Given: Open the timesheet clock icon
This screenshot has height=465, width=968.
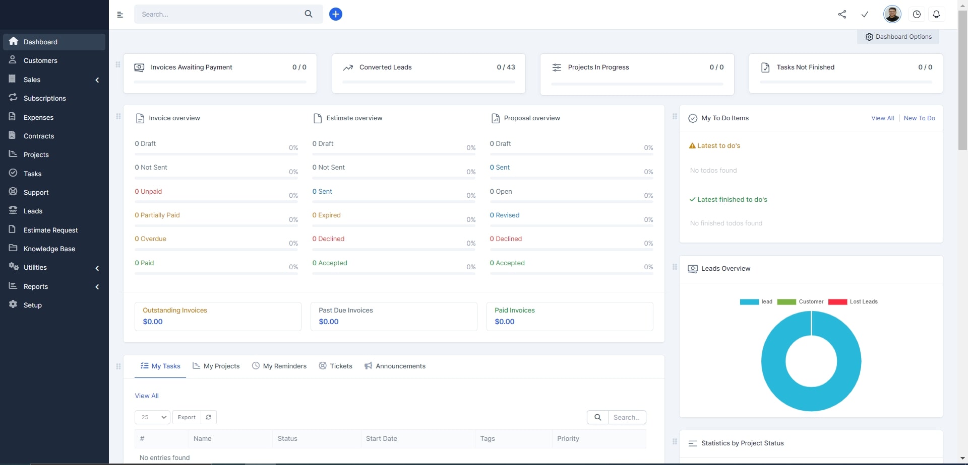Looking at the screenshot, I should 917,14.
